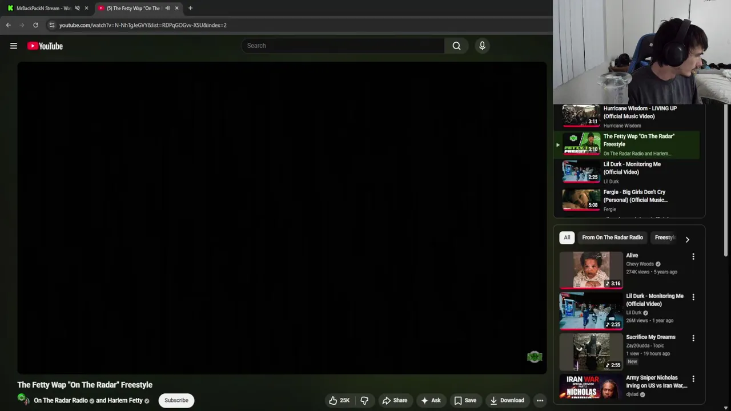
Task: Open Sacrifice My Dreams thumbnail
Action: click(x=591, y=351)
